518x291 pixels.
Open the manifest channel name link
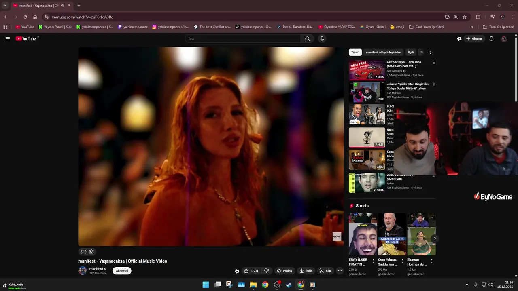[x=96, y=269]
